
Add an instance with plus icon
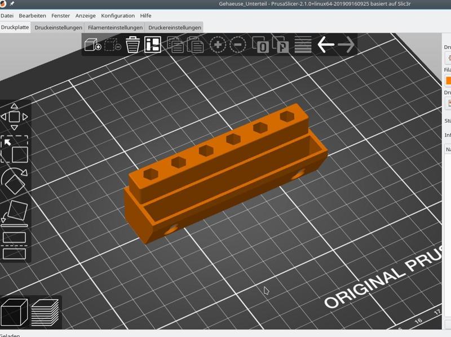pyautogui.click(x=218, y=45)
